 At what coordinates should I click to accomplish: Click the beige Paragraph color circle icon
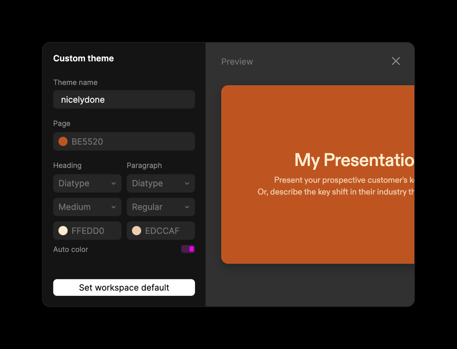pos(136,230)
